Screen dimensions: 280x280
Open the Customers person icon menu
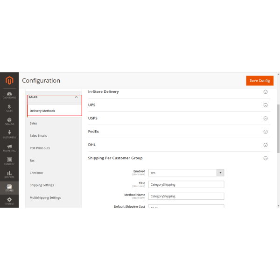pyautogui.click(x=9, y=134)
